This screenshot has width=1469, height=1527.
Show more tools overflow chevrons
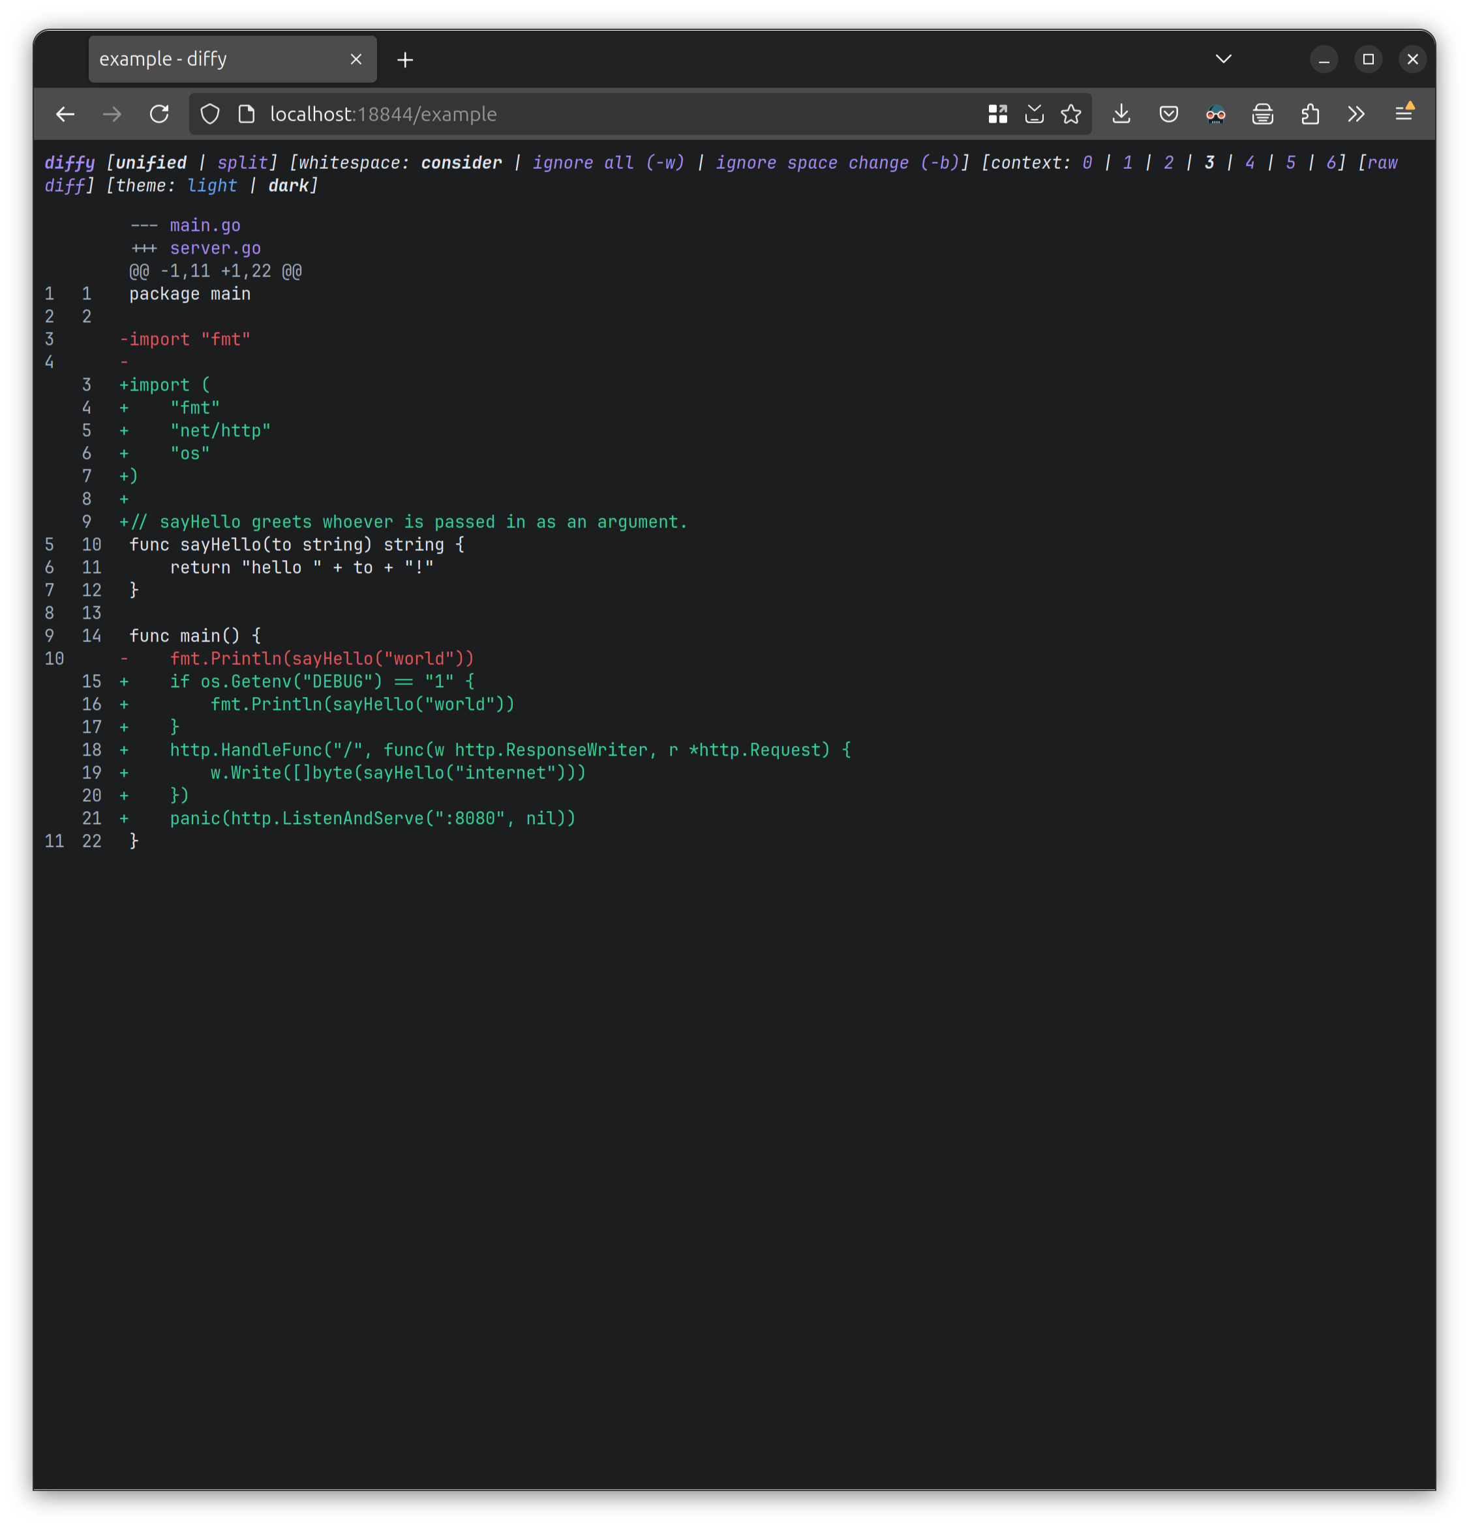tap(1357, 115)
